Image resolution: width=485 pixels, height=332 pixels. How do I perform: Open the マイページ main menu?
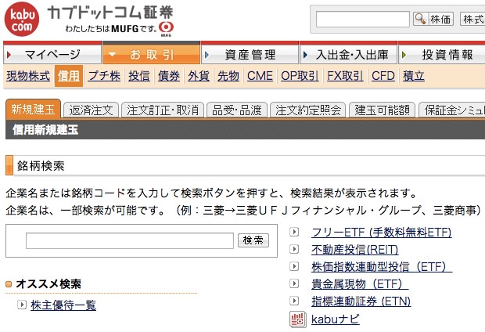coord(52,53)
